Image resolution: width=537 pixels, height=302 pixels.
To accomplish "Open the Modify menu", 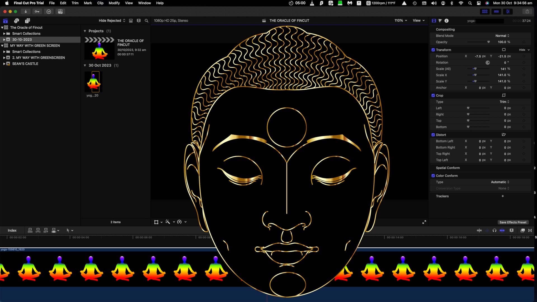I will pos(114,3).
